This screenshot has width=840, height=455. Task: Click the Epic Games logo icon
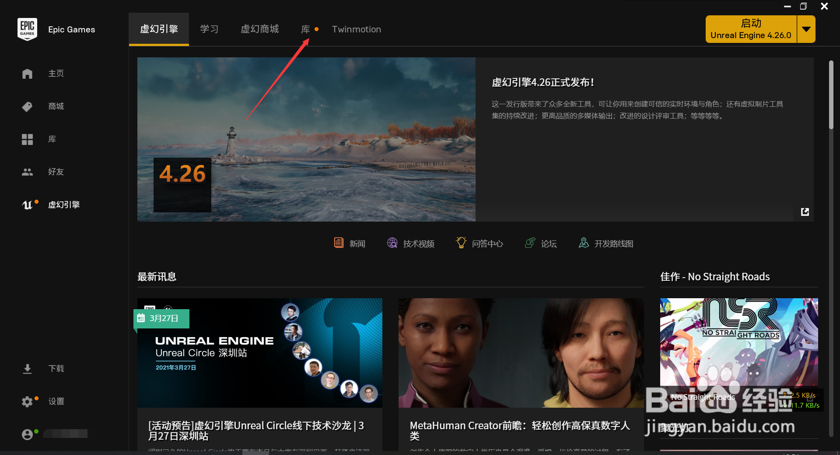coord(27,29)
